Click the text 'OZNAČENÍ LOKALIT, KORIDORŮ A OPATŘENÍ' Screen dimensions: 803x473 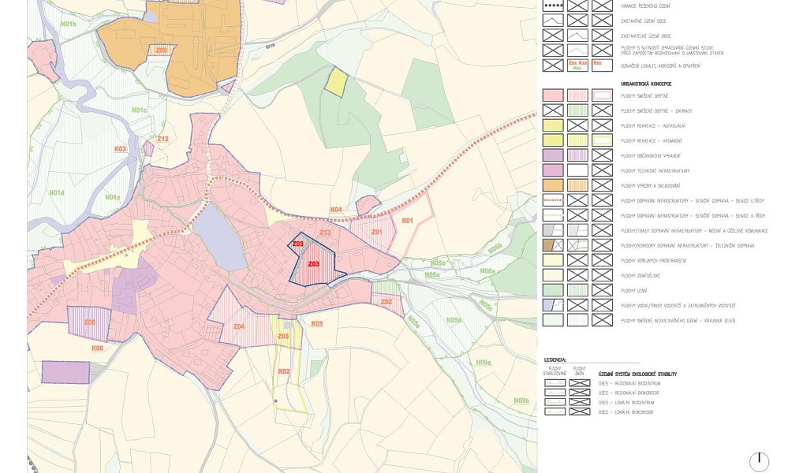[x=661, y=65]
